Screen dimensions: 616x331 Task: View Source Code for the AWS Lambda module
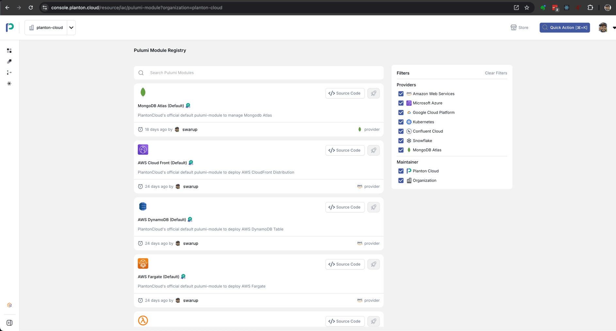pyautogui.click(x=345, y=321)
